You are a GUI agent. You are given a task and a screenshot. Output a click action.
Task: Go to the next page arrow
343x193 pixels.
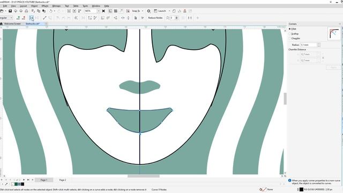pyautogui.click(x=24, y=180)
